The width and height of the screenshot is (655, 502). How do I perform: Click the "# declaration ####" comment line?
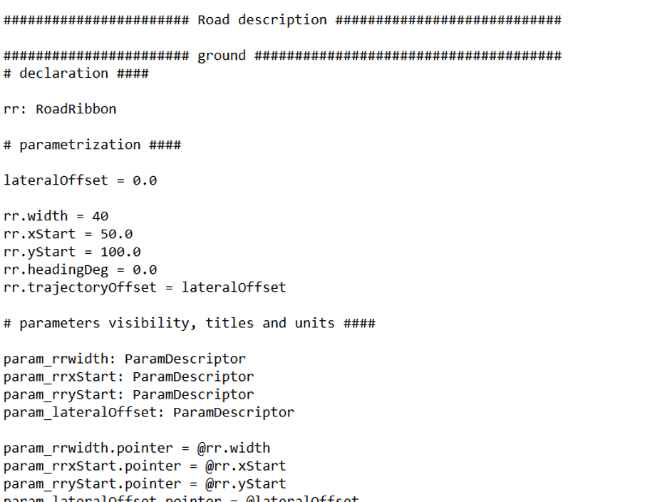point(76,73)
